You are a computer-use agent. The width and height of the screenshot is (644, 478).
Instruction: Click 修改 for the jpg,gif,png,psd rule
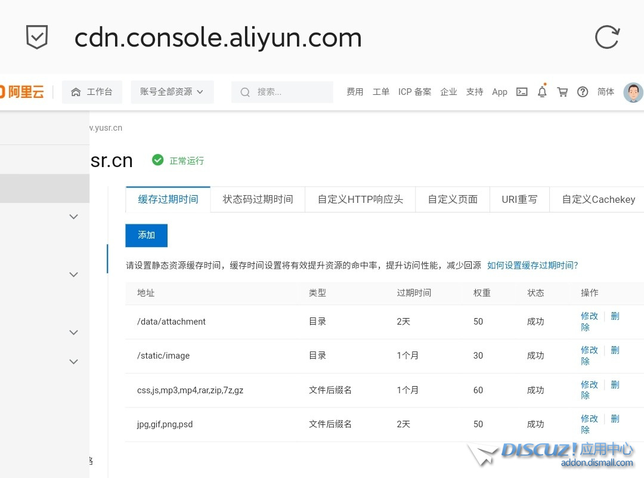pos(589,419)
